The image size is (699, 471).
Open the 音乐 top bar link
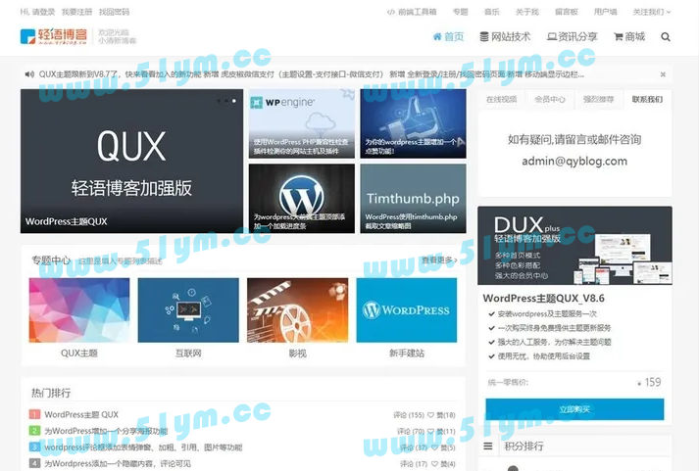click(492, 12)
